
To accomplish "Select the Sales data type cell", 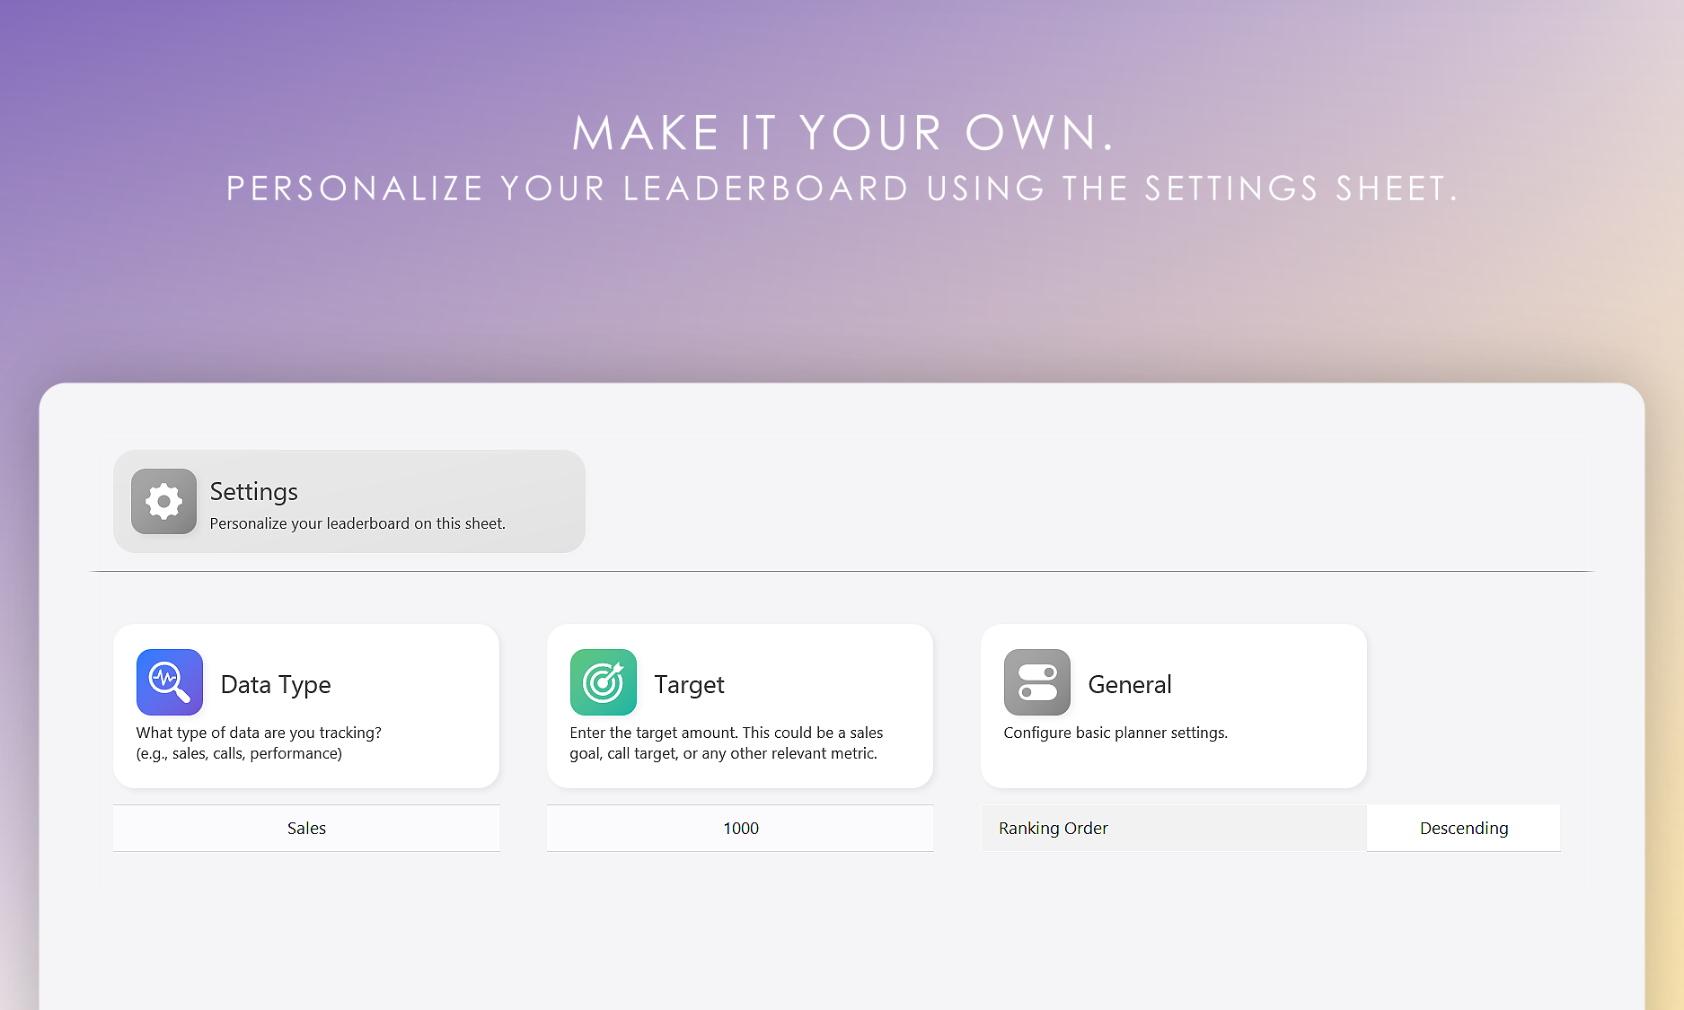I will 306,828.
